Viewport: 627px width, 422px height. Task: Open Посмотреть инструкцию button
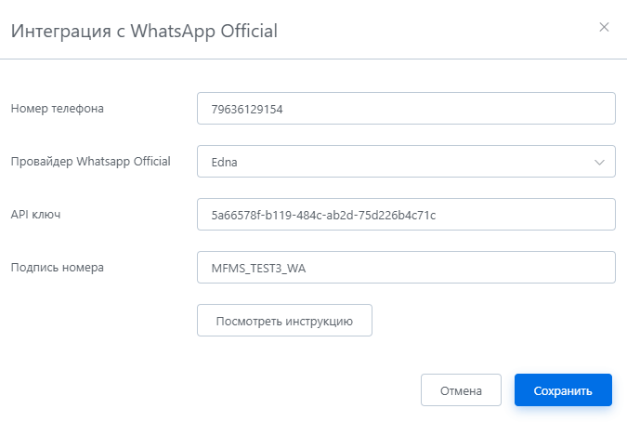click(x=284, y=321)
